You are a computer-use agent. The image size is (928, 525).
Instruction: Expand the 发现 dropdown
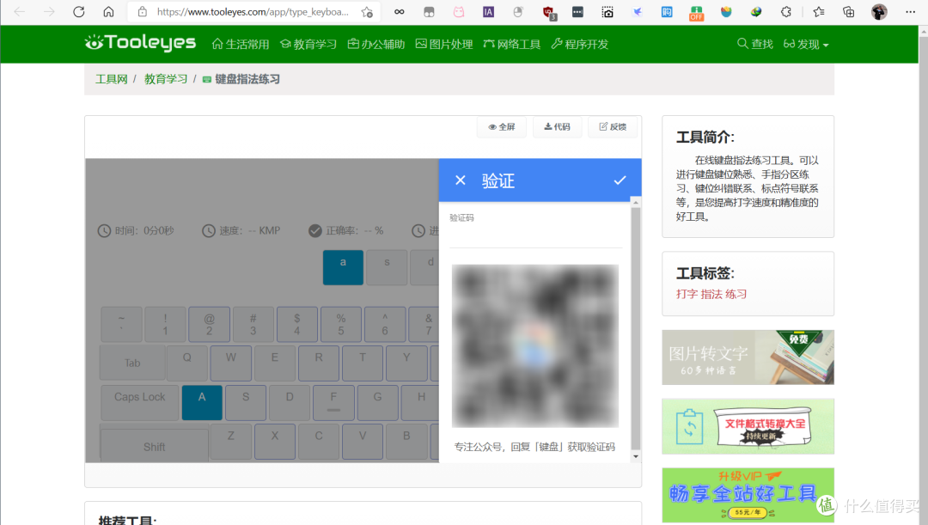[x=806, y=45]
